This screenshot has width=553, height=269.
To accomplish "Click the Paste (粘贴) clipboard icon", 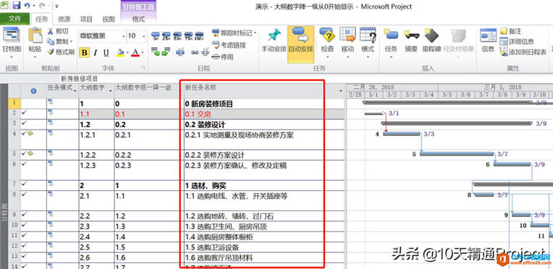I will 35,35.
